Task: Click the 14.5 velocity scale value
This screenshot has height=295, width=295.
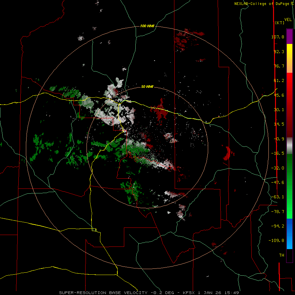Action: 279,124
